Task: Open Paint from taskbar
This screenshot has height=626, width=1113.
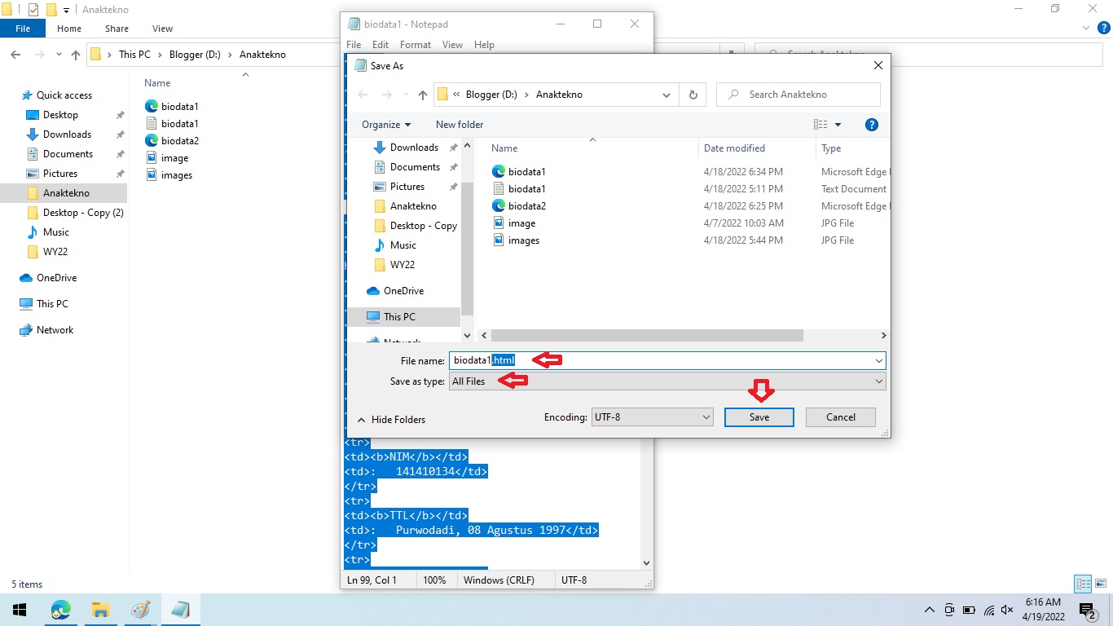Action: [x=140, y=610]
